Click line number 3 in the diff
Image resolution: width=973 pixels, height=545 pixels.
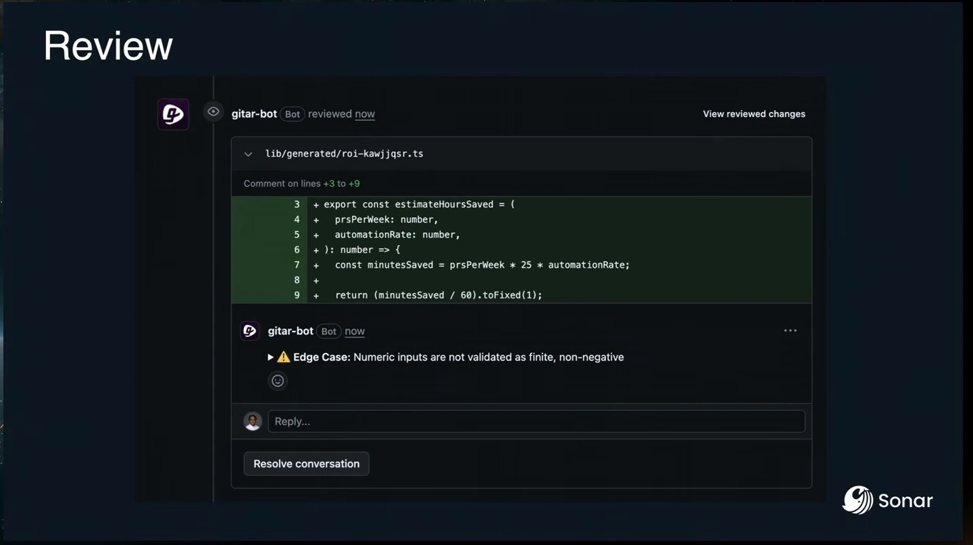[x=297, y=205]
